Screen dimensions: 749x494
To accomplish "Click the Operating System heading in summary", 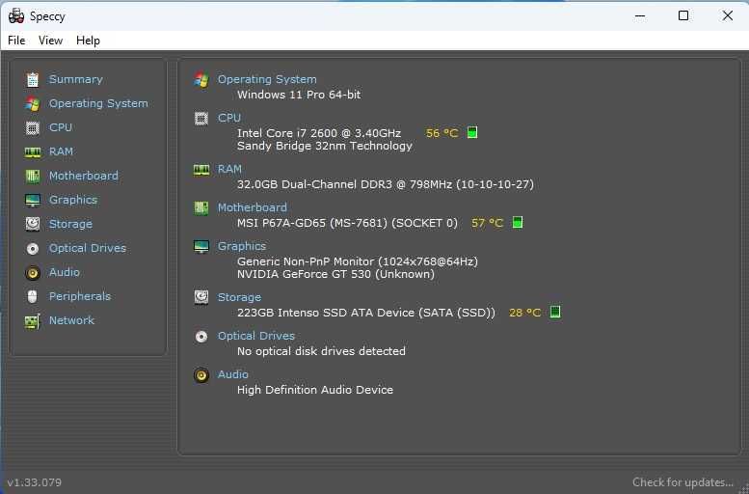I will coord(267,79).
